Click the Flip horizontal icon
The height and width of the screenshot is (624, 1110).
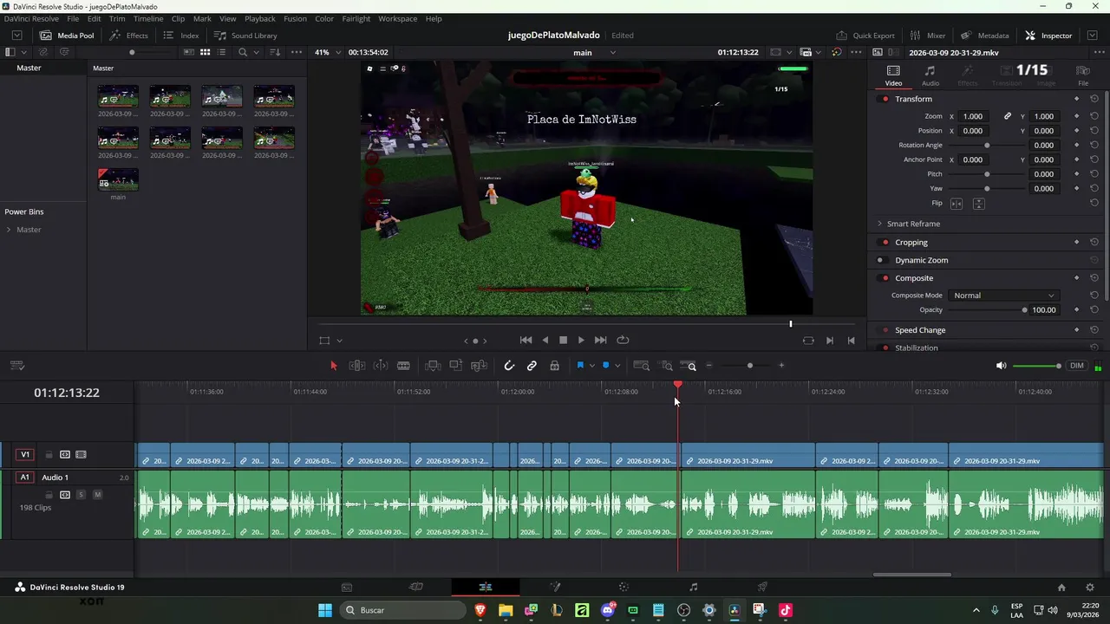(957, 204)
